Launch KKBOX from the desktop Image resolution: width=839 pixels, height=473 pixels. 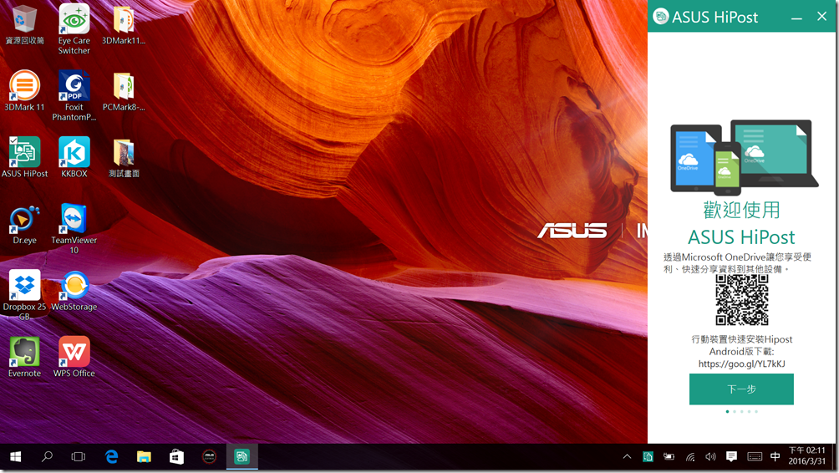tap(74, 152)
